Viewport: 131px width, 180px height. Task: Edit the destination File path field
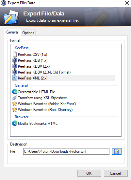pos(66,151)
